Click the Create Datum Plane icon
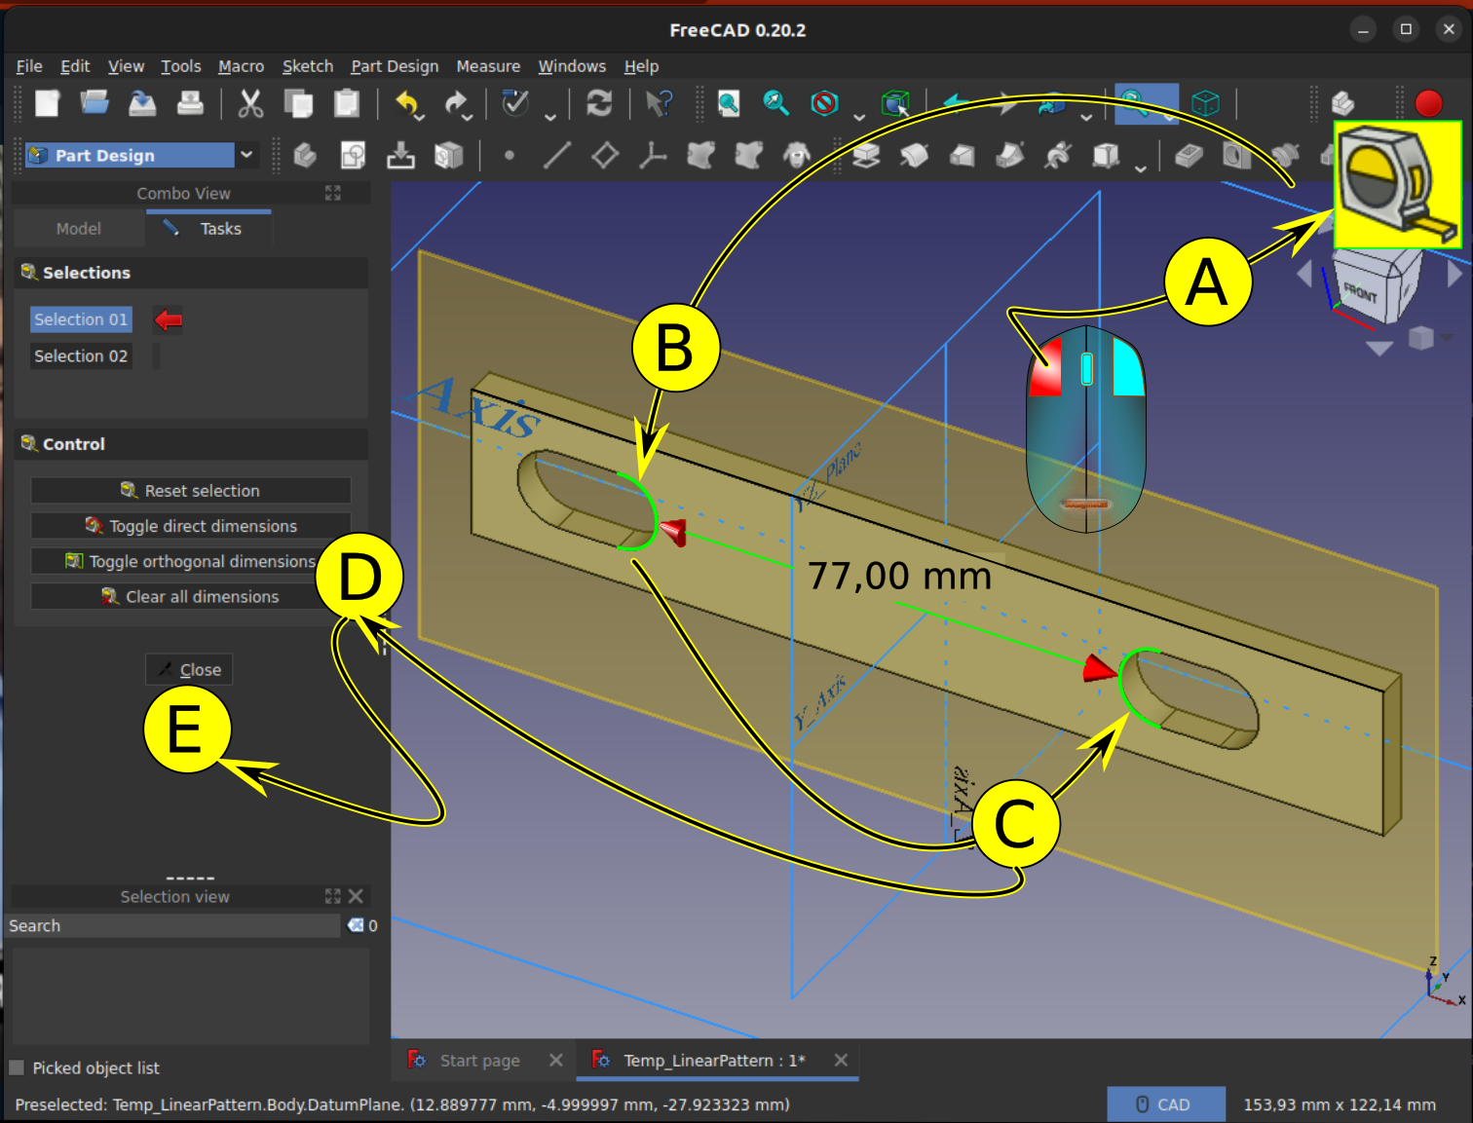 click(x=605, y=156)
